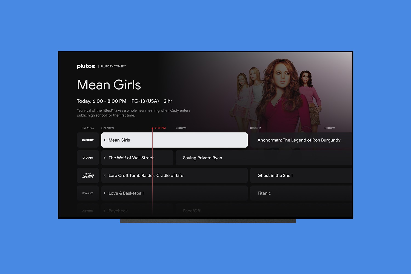Viewport: 411px width, 274px height.
Task: Click the 7:30PM timeline label
Action: (x=181, y=128)
